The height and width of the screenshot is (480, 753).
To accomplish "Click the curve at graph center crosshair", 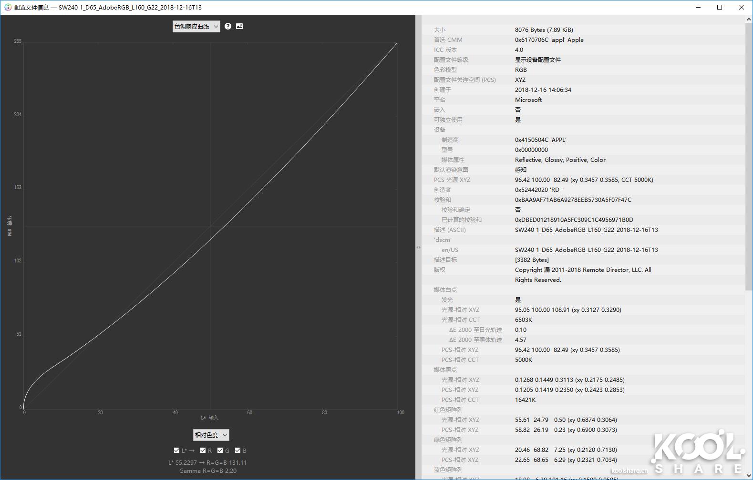I will tap(210, 226).
